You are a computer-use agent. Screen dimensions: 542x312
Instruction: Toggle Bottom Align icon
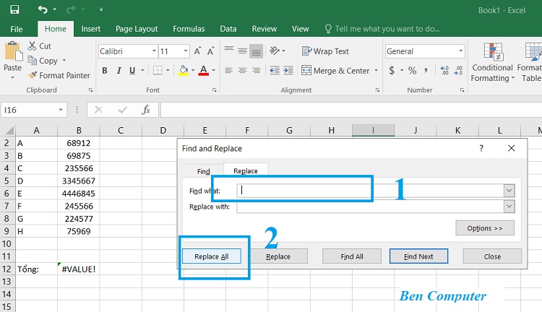pyautogui.click(x=256, y=51)
